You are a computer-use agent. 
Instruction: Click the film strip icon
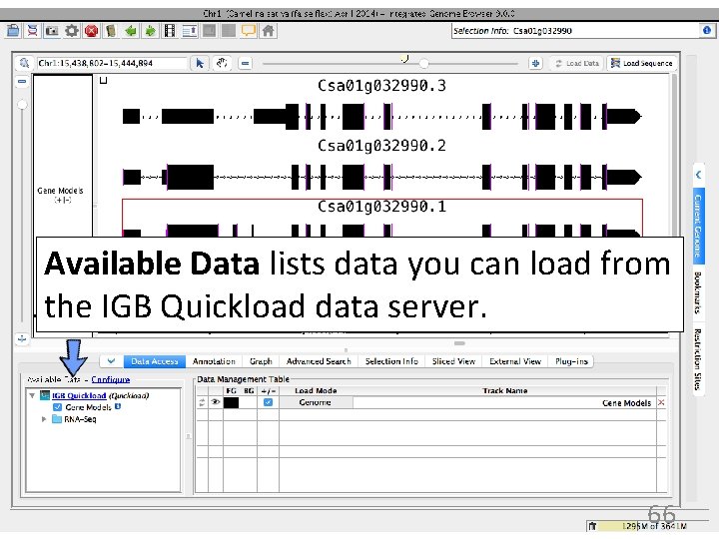tap(170, 31)
